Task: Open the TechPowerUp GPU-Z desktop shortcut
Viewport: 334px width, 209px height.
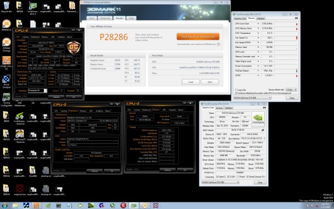Action: coord(33,8)
